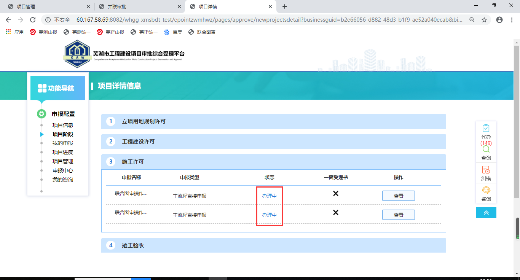Bookmark this page with the star icon
Viewport: 520px width, 280px height.
click(x=484, y=20)
